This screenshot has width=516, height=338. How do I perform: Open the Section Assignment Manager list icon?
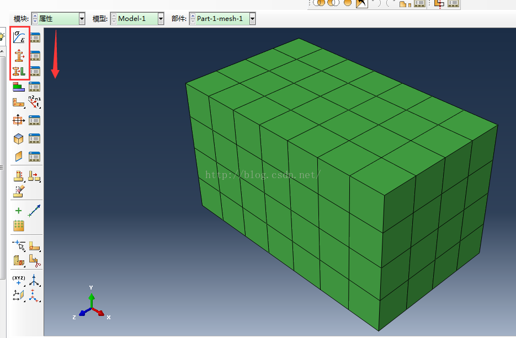click(x=35, y=71)
